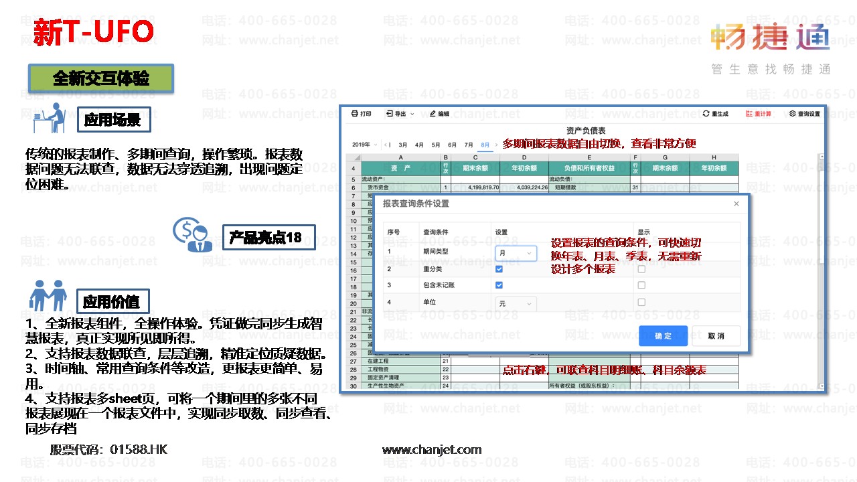
Task: Switch to the 7月 period tab
Action: 469,144
